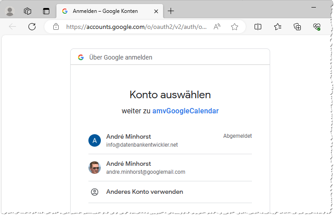335x216 pixels.
Task: Open the tab actions menu icon
Action: (46, 11)
